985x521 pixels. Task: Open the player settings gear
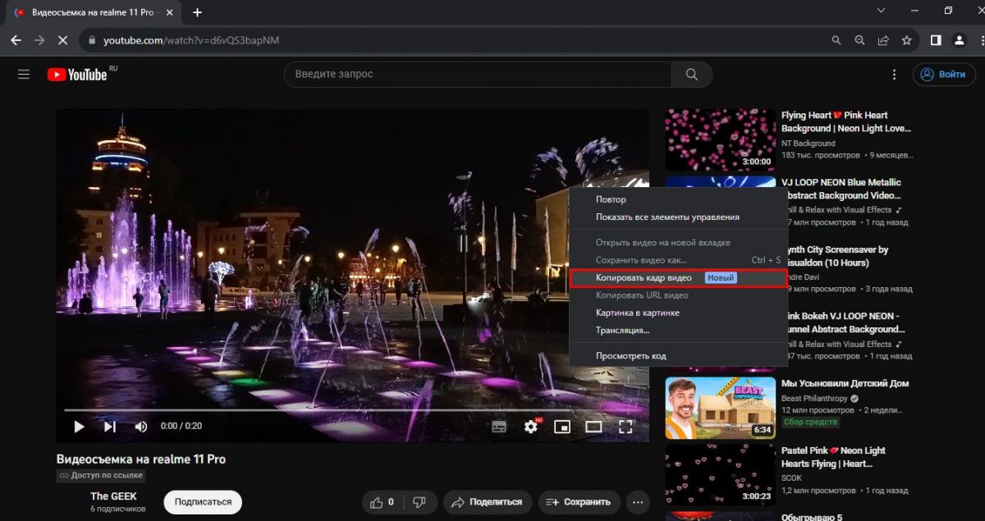[531, 427]
